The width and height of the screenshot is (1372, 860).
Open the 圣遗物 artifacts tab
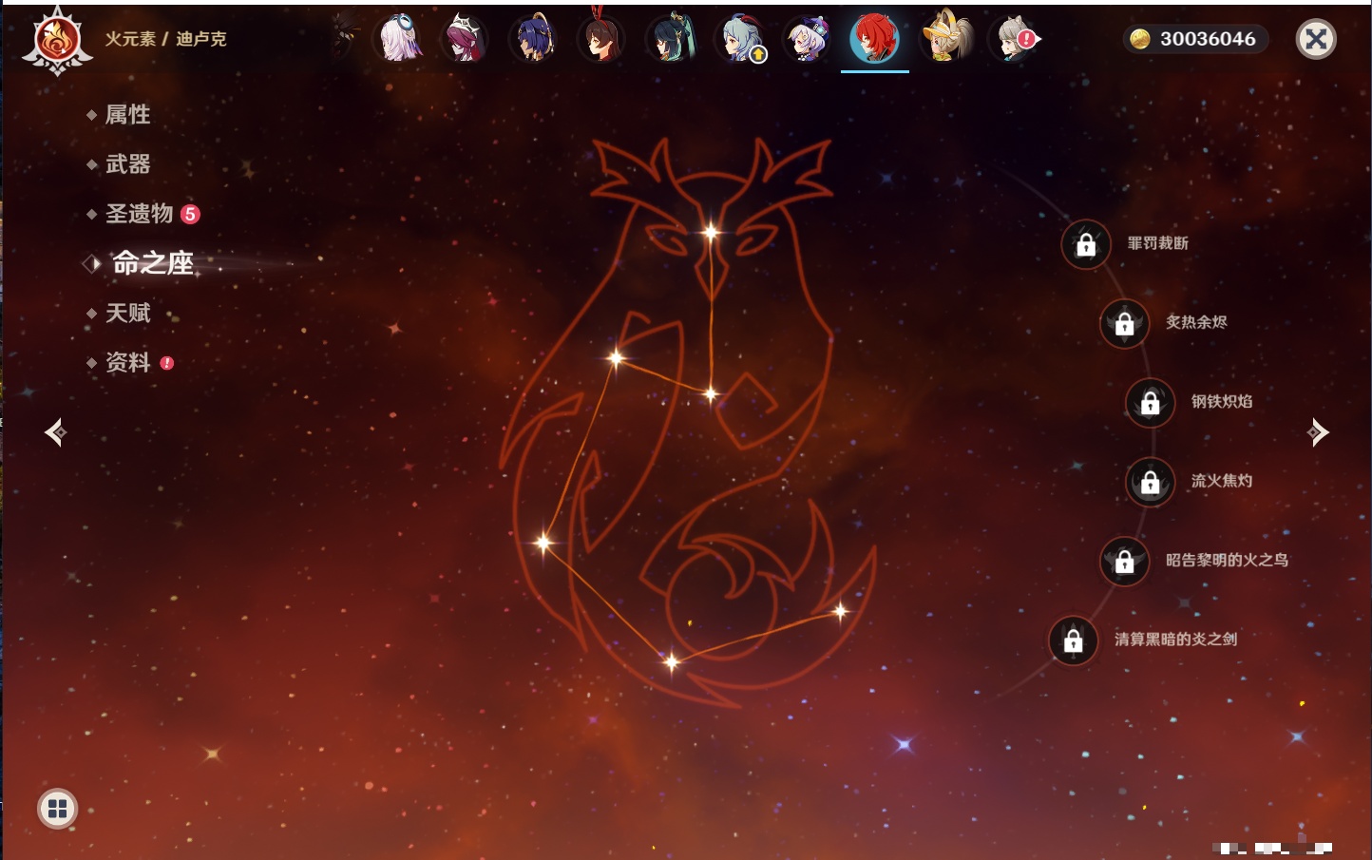pyautogui.click(x=139, y=214)
